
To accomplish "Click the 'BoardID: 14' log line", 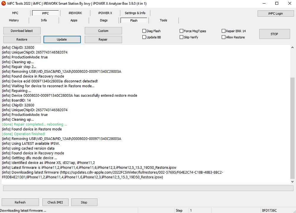I will (16, 100).
